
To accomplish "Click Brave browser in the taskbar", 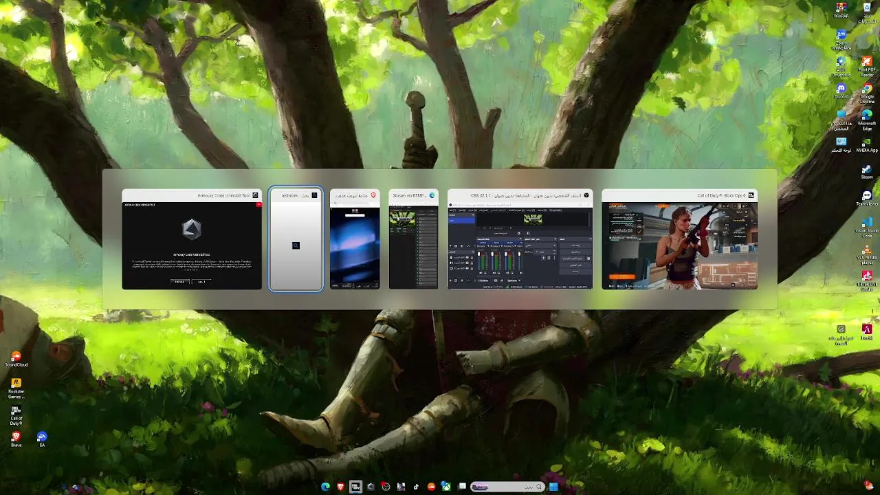I will (340, 487).
